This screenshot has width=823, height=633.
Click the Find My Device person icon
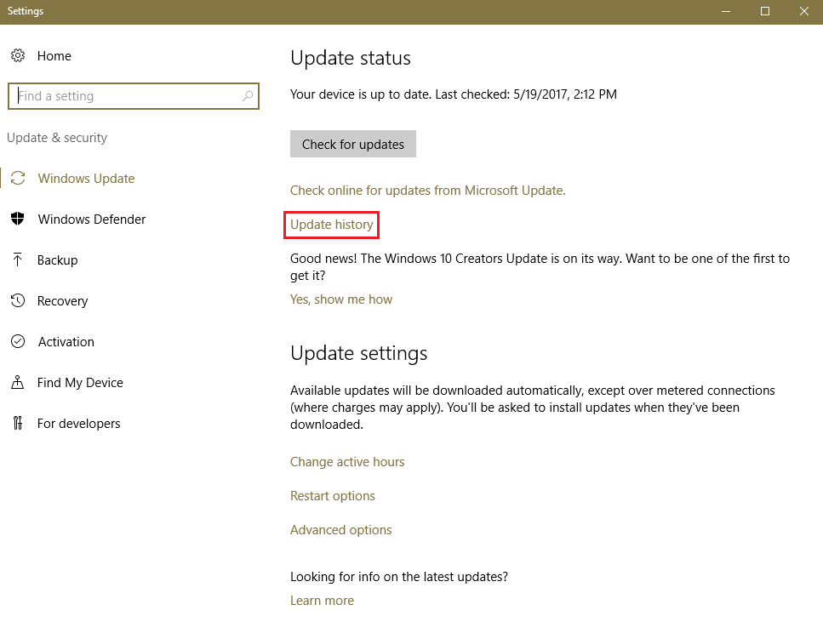(x=17, y=382)
